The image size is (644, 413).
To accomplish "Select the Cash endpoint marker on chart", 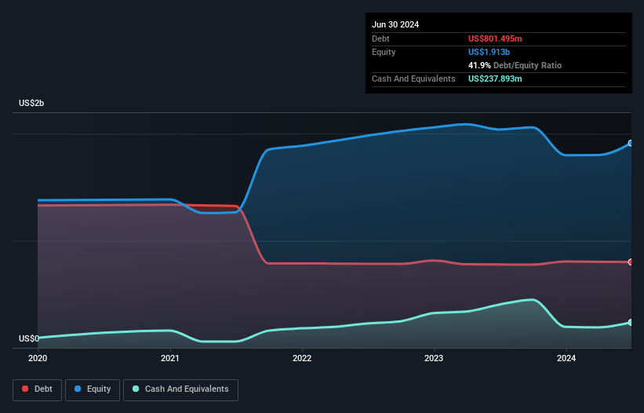I will coord(631,323).
